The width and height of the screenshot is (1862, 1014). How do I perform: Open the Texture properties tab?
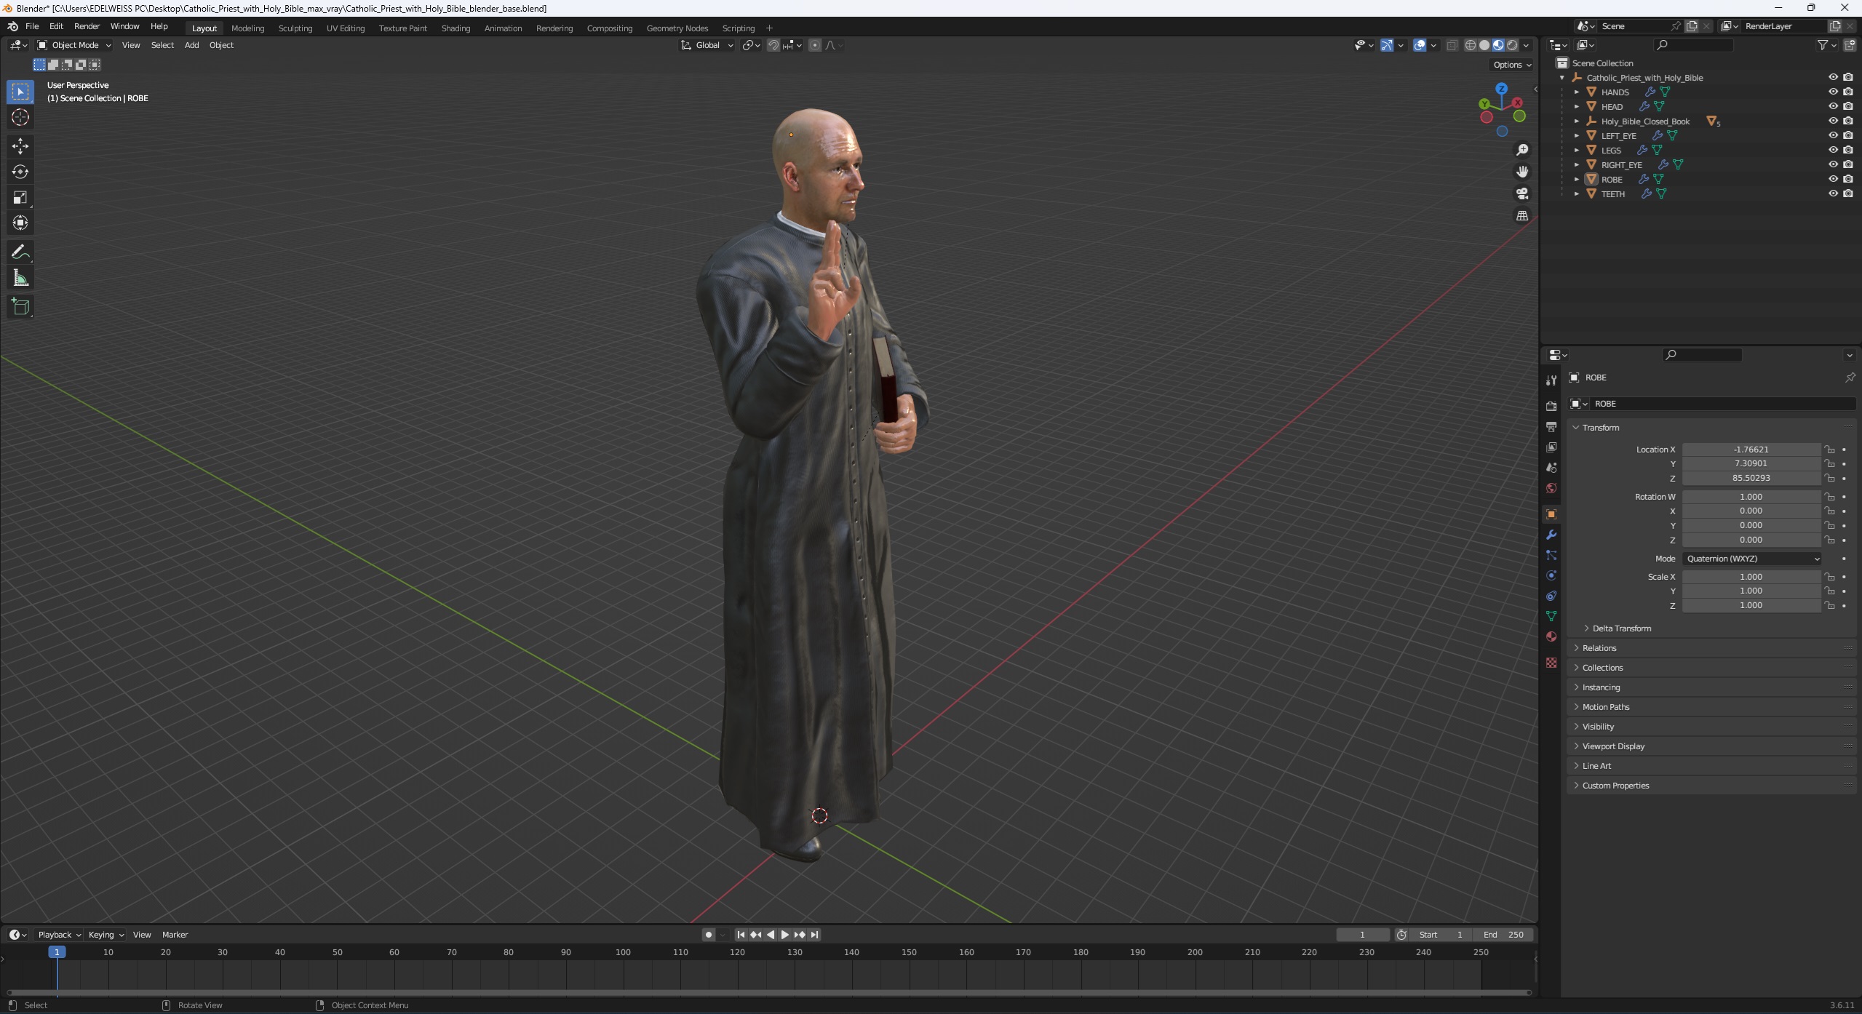1551,663
